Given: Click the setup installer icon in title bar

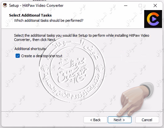Looking at the screenshot, I should 5,6.
